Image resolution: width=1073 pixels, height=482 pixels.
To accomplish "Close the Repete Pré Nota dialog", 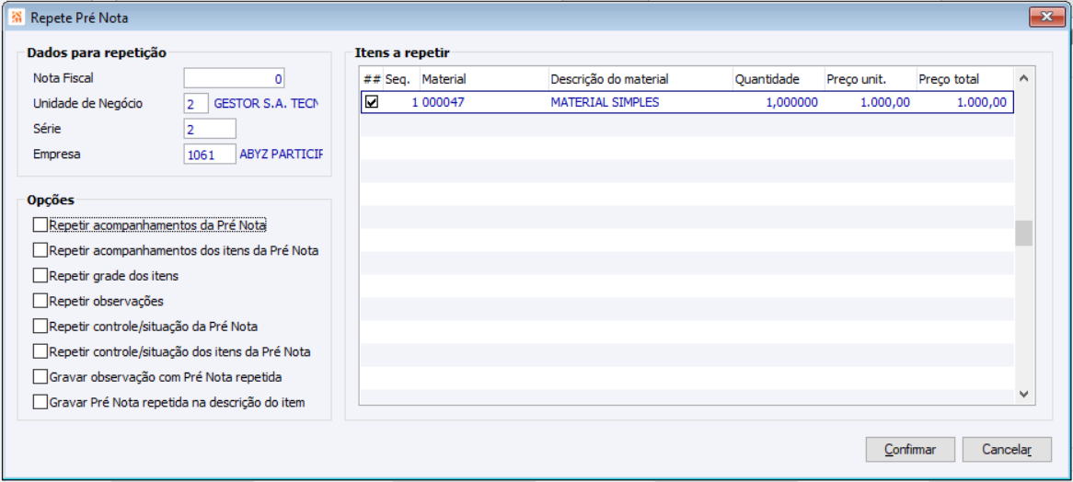I will coord(1046,17).
